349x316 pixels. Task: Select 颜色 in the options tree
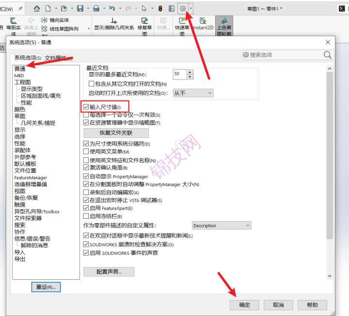(x=19, y=109)
